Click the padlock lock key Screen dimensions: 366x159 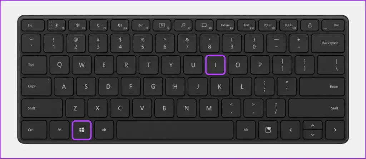point(310,25)
